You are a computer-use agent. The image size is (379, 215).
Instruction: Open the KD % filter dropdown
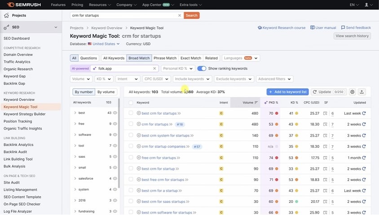pyautogui.click(x=103, y=79)
